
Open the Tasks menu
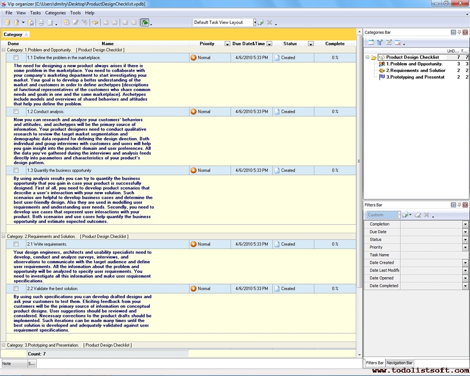click(35, 13)
